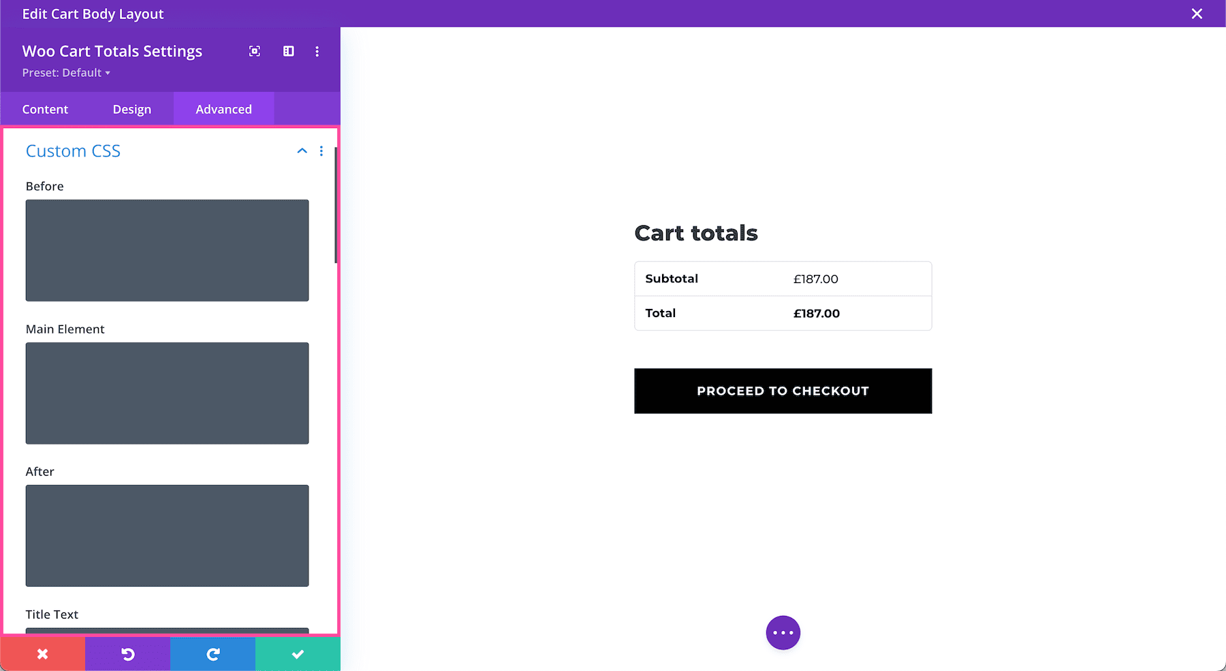Screen dimensions: 1226x671
Task: Open the Custom CSS section options menu
Action: (x=321, y=151)
